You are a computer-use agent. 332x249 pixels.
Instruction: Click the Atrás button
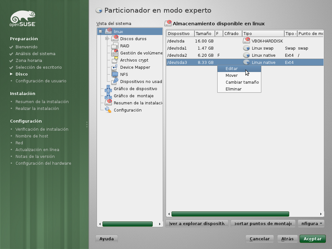point(287,239)
